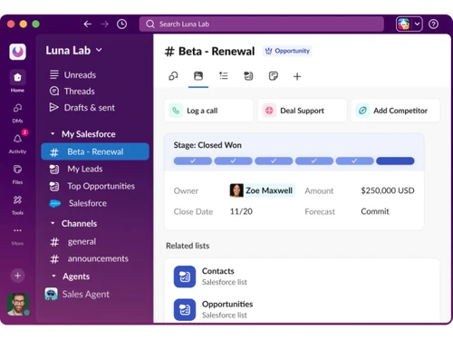This screenshot has width=453, height=340.
Task: Open the Files section
Action: click(x=17, y=174)
